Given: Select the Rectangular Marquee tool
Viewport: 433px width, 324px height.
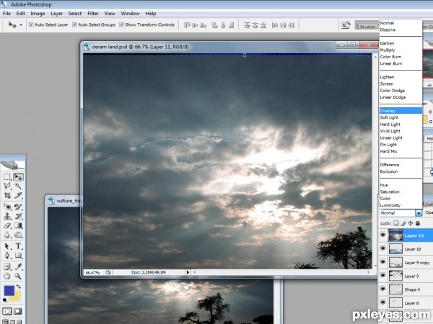Looking at the screenshot, I should point(7,177).
